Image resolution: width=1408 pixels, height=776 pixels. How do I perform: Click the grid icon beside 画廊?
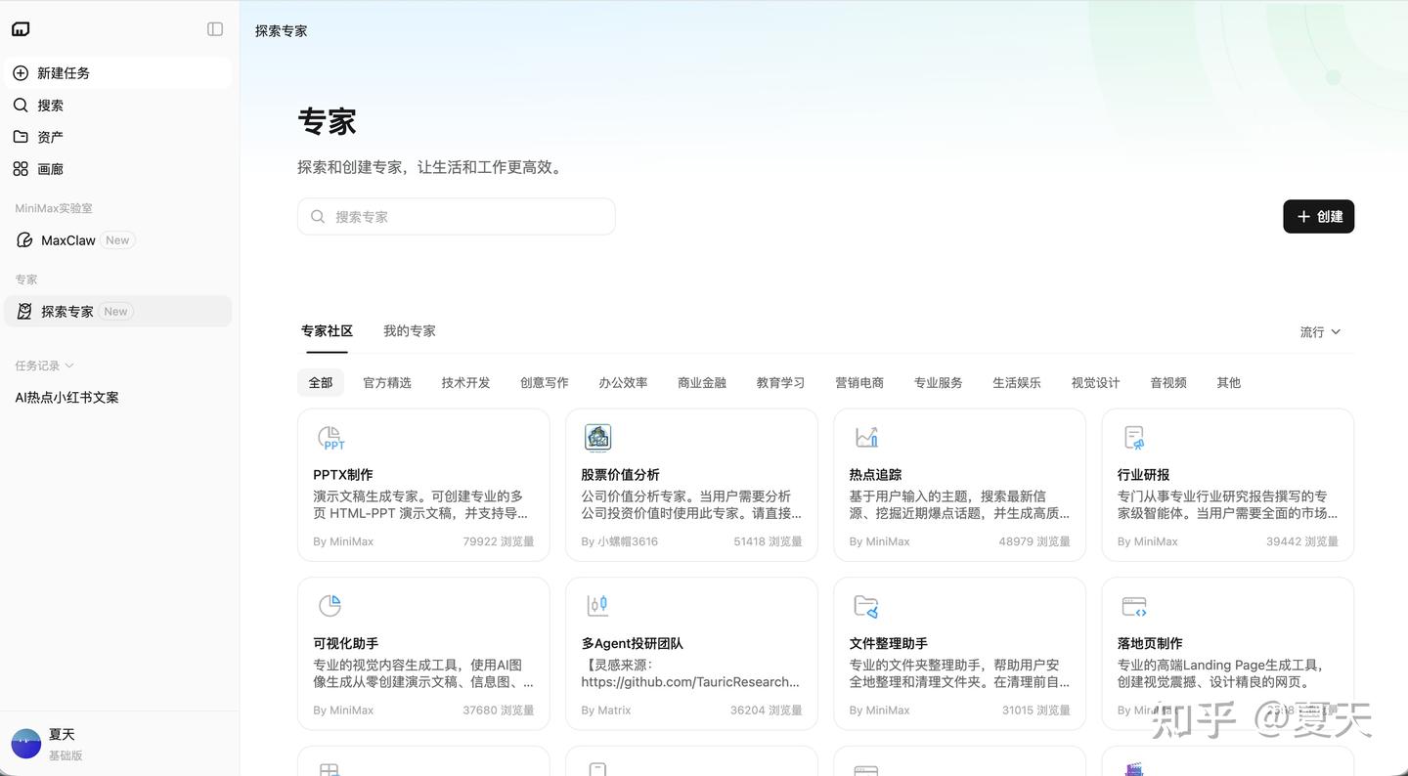click(21, 169)
